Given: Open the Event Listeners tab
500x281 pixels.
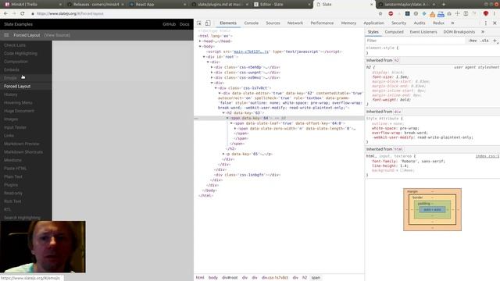Looking at the screenshot, I should point(423,32).
